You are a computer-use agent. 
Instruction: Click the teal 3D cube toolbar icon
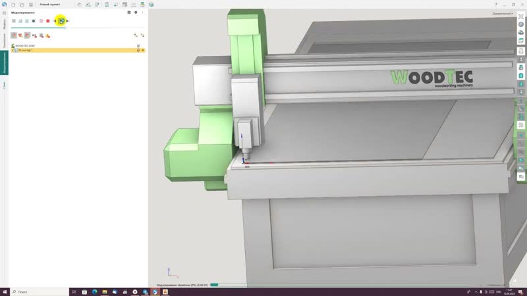tap(152, 5)
